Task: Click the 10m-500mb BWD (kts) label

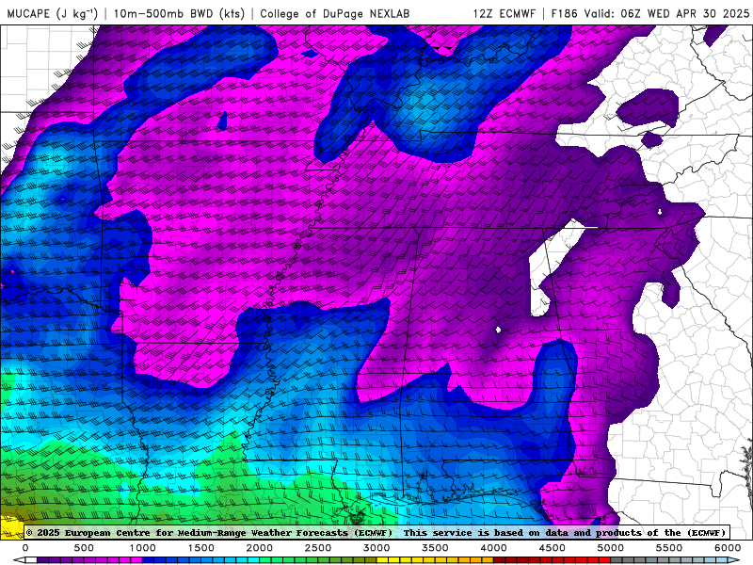Action: [179, 13]
